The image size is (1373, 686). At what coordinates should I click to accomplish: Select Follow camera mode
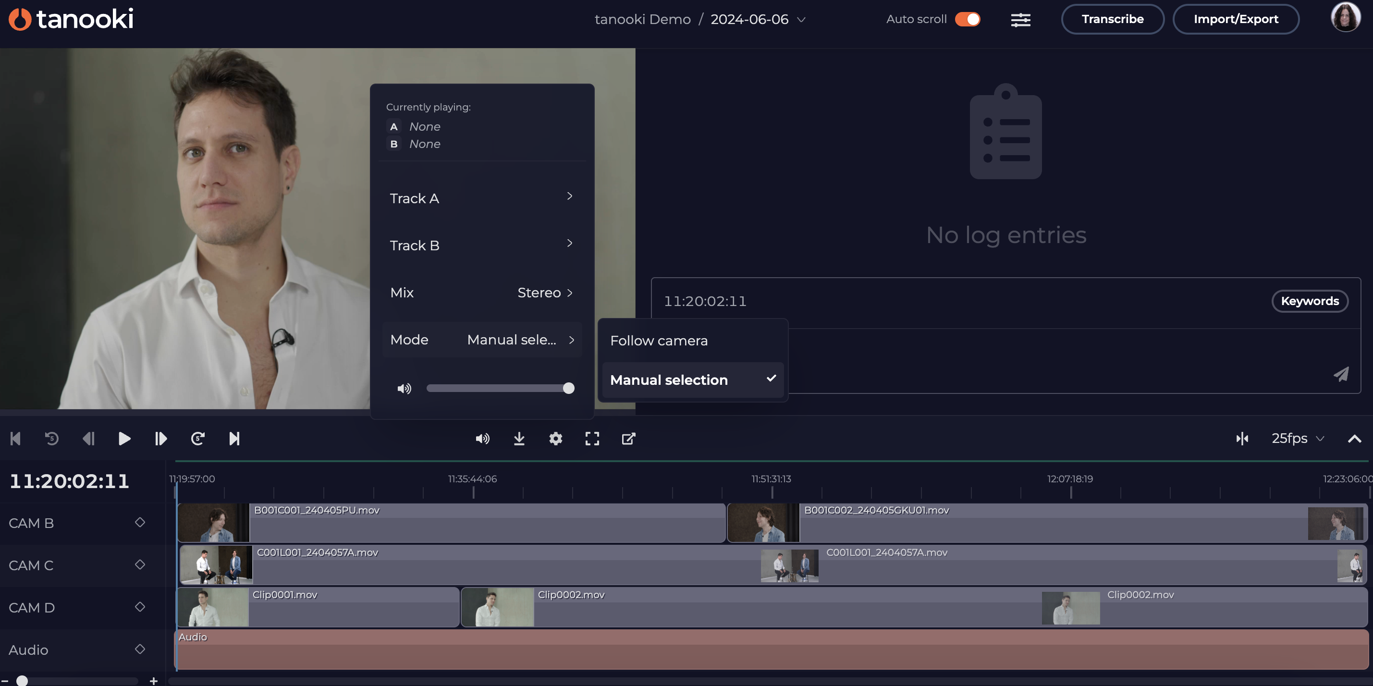[x=659, y=341]
